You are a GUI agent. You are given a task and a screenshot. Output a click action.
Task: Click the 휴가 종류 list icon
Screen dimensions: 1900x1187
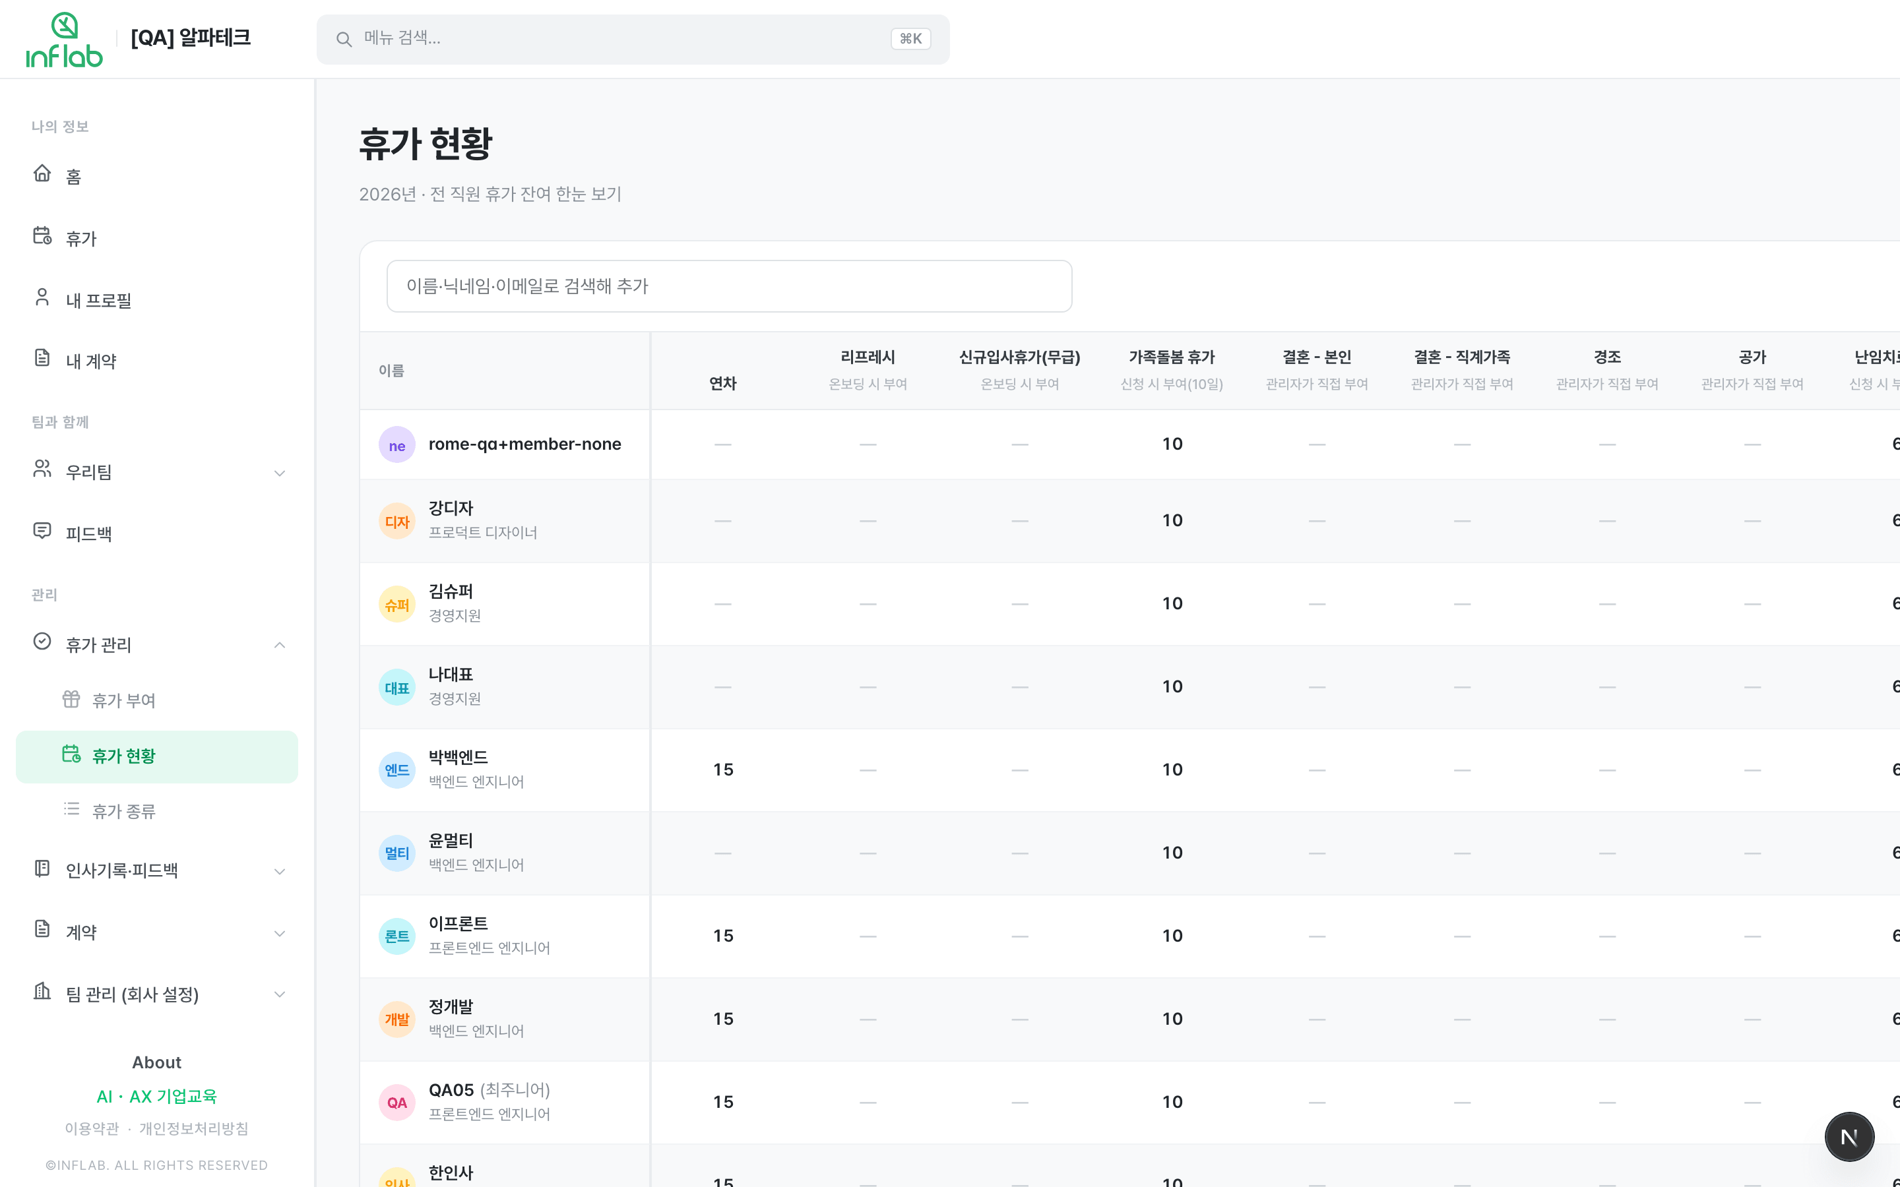[71, 809]
